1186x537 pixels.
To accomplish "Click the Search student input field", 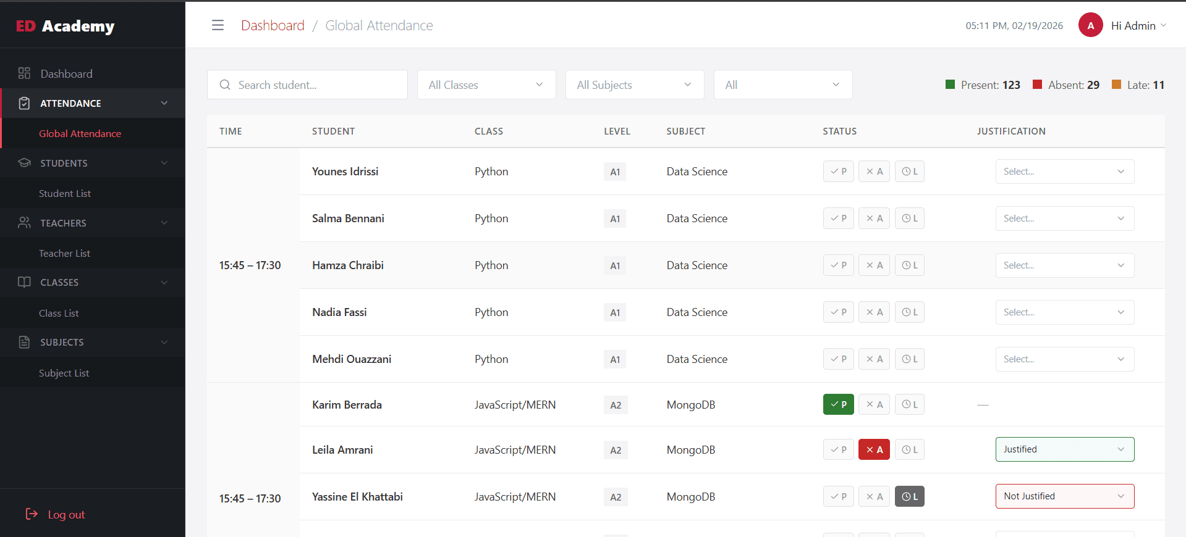I will tap(307, 85).
